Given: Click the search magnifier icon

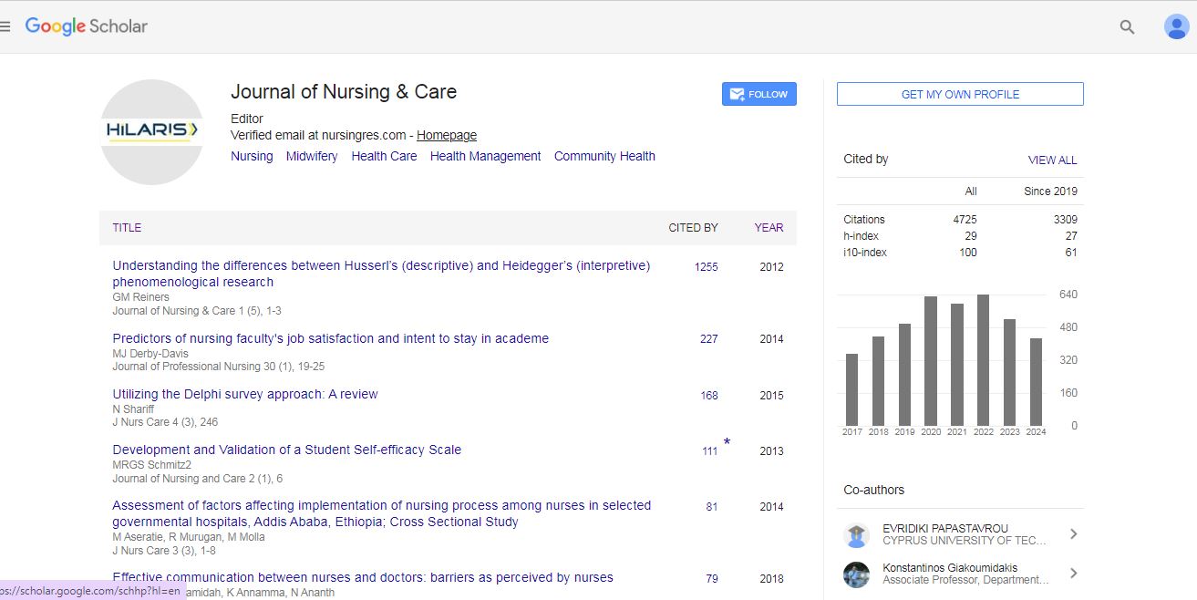Looking at the screenshot, I should point(1127,27).
